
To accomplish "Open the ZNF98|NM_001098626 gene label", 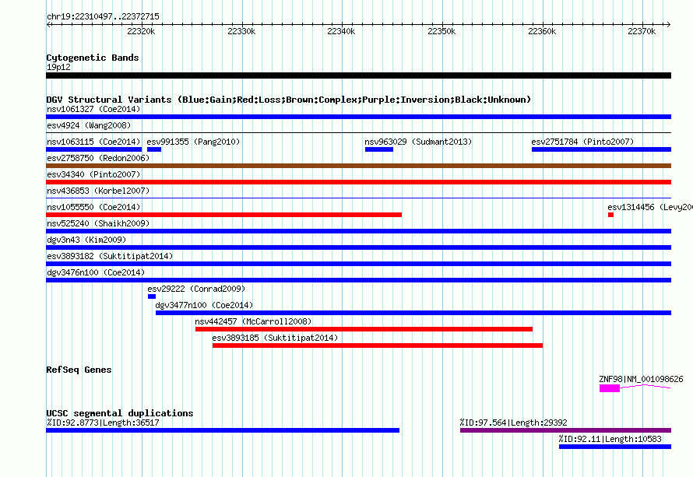I will 641,380.
